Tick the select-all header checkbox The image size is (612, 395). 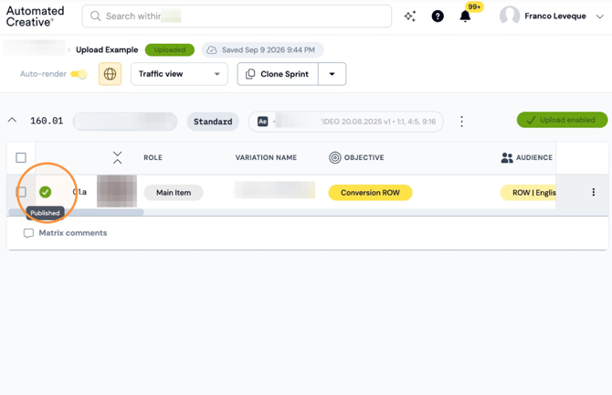coord(21,158)
